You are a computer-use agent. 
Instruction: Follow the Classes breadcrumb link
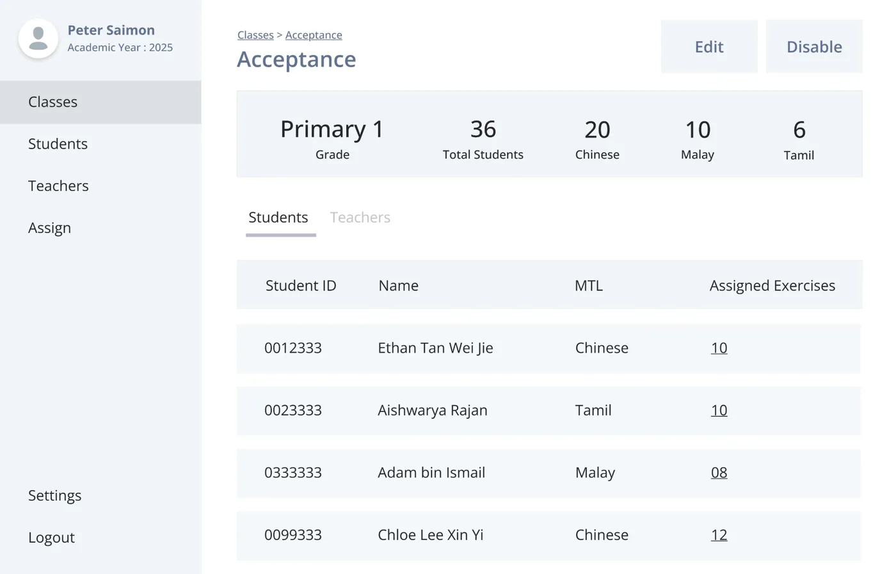[x=255, y=35]
